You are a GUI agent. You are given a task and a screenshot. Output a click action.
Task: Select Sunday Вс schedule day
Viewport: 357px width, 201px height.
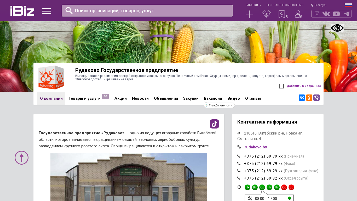point(291,187)
